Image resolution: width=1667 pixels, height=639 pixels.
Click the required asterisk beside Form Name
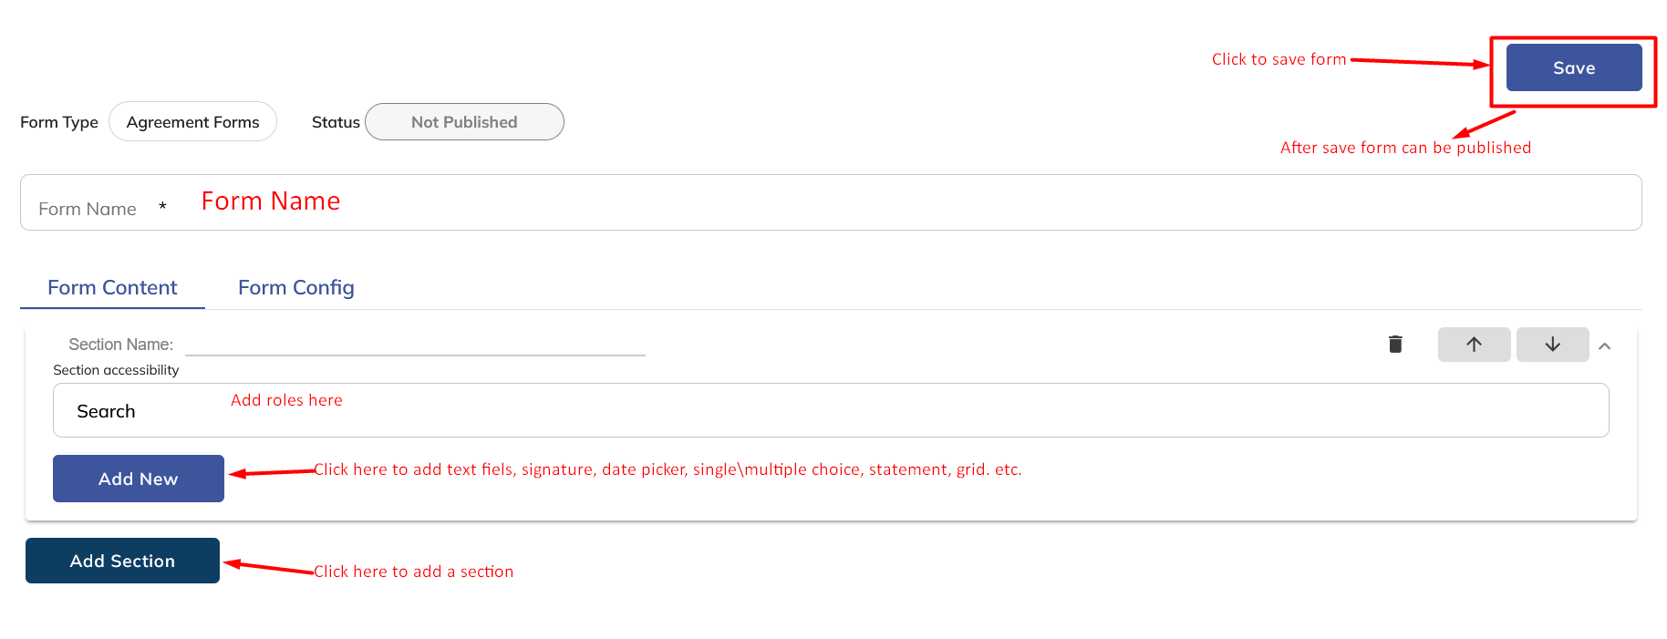click(162, 207)
